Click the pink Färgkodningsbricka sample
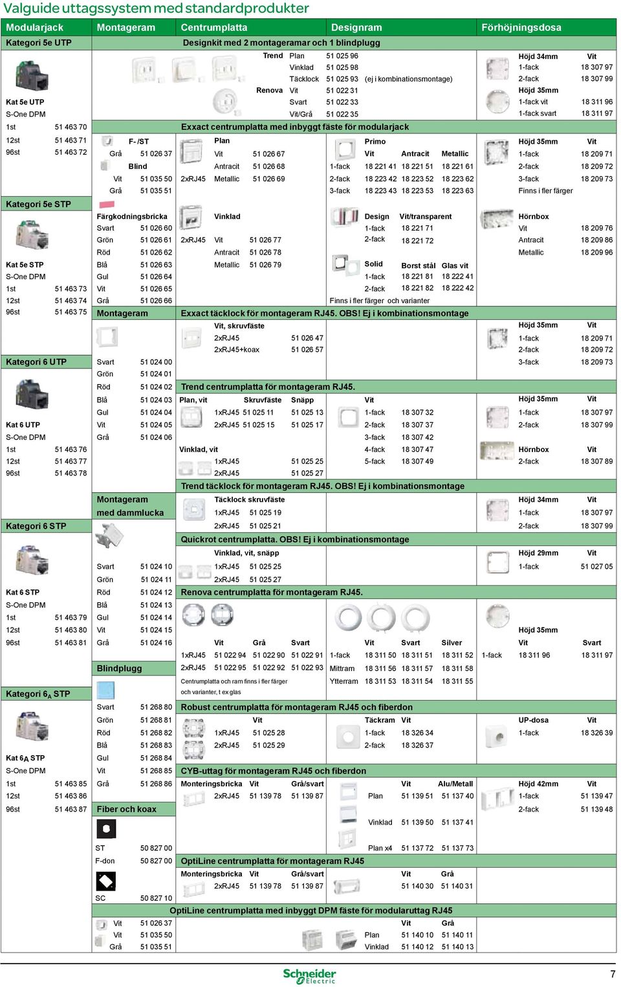 (x=105, y=204)
